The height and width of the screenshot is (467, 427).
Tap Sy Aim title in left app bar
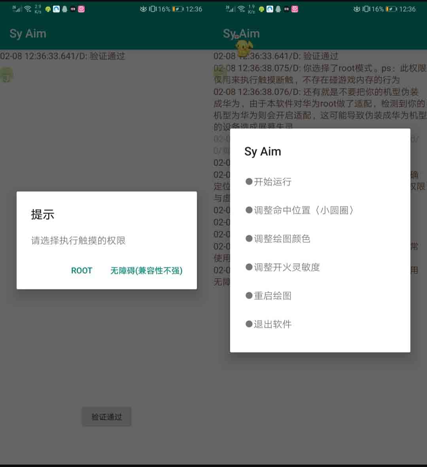point(28,34)
